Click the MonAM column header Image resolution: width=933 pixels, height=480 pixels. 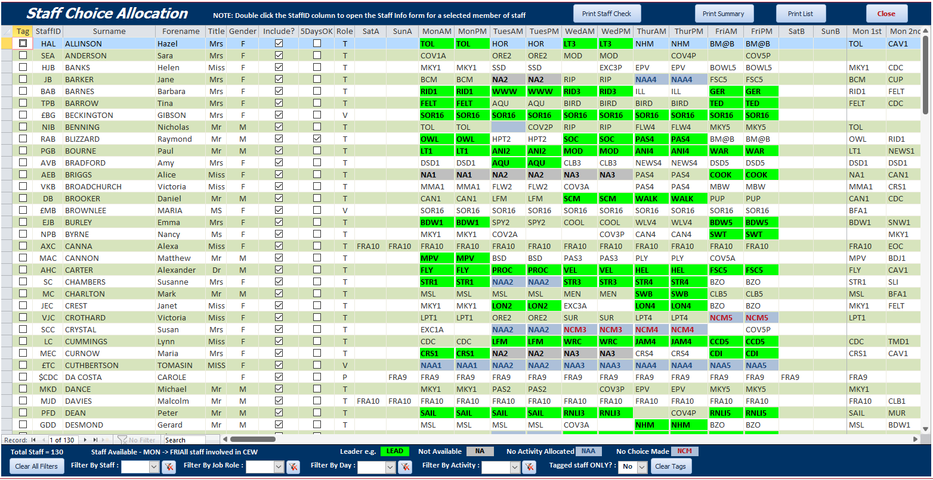[436, 31]
